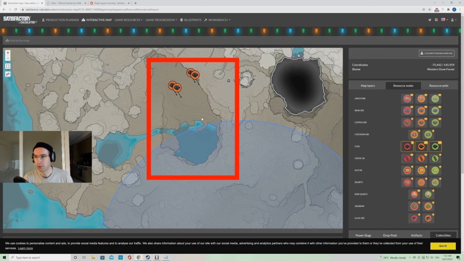Zoom in on the interactive map

tap(8, 53)
